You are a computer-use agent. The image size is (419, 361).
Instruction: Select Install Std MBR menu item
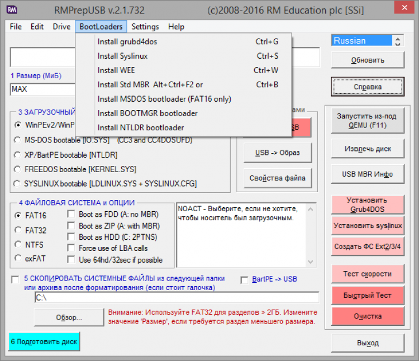coord(184,85)
